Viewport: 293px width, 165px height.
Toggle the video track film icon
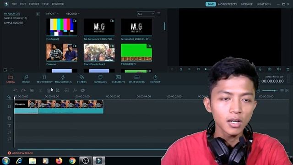pyautogui.click(x=9, y=106)
